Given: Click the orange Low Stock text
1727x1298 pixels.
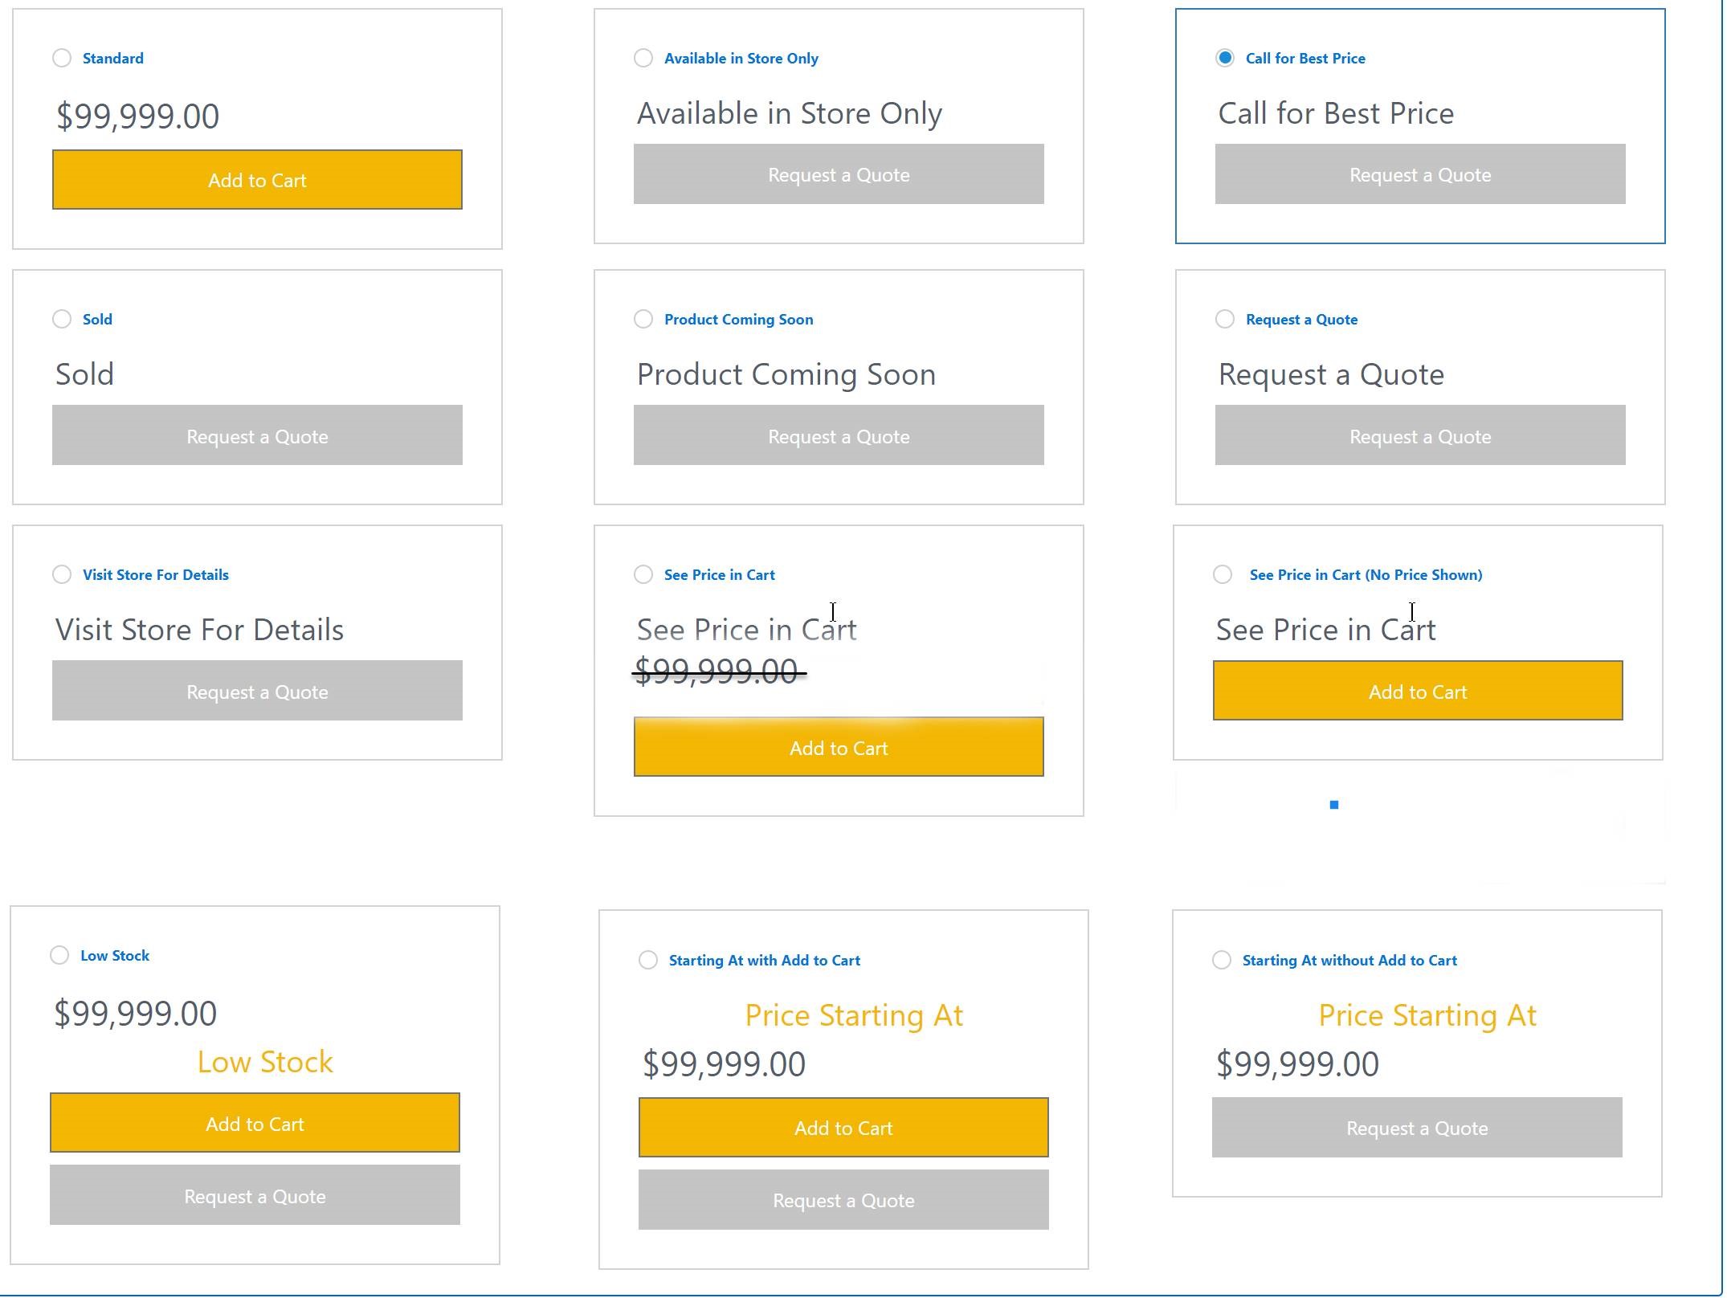Looking at the screenshot, I should click(x=265, y=1062).
